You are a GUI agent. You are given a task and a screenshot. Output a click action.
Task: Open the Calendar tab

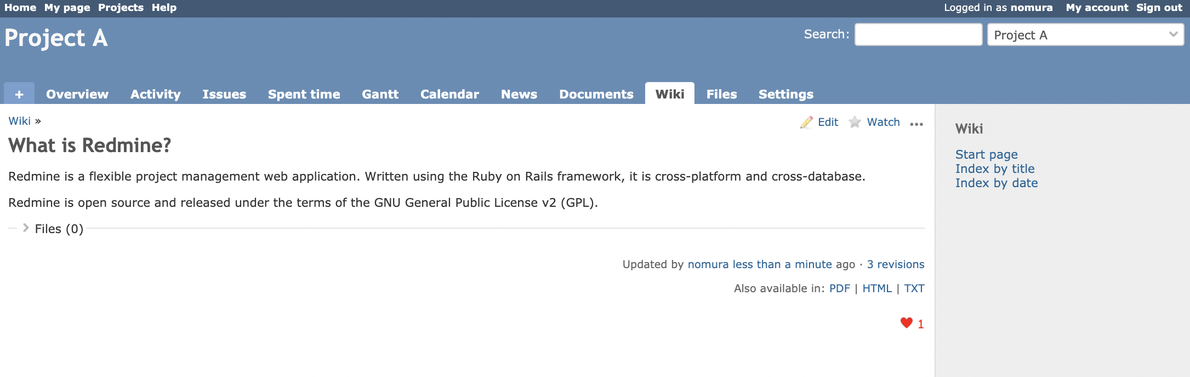coord(450,94)
